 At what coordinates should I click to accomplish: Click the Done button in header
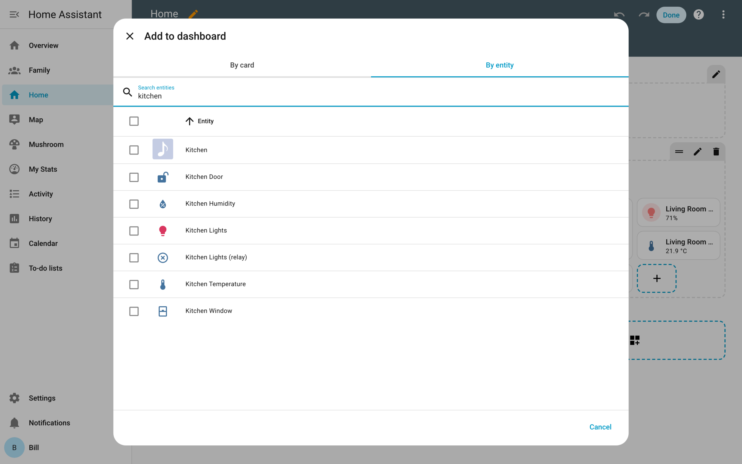click(671, 15)
